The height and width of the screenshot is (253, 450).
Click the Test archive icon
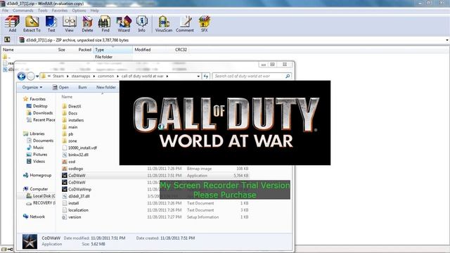51,24
